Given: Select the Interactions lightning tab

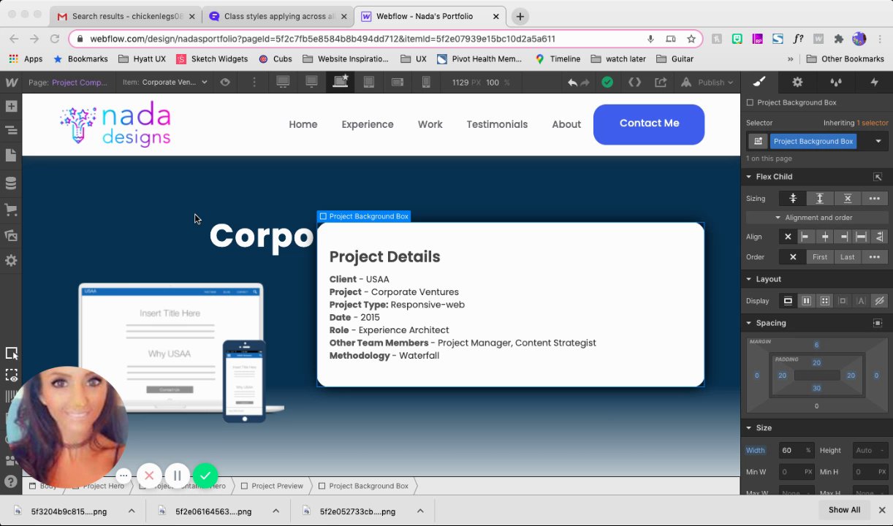Looking at the screenshot, I should pos(874,83).
